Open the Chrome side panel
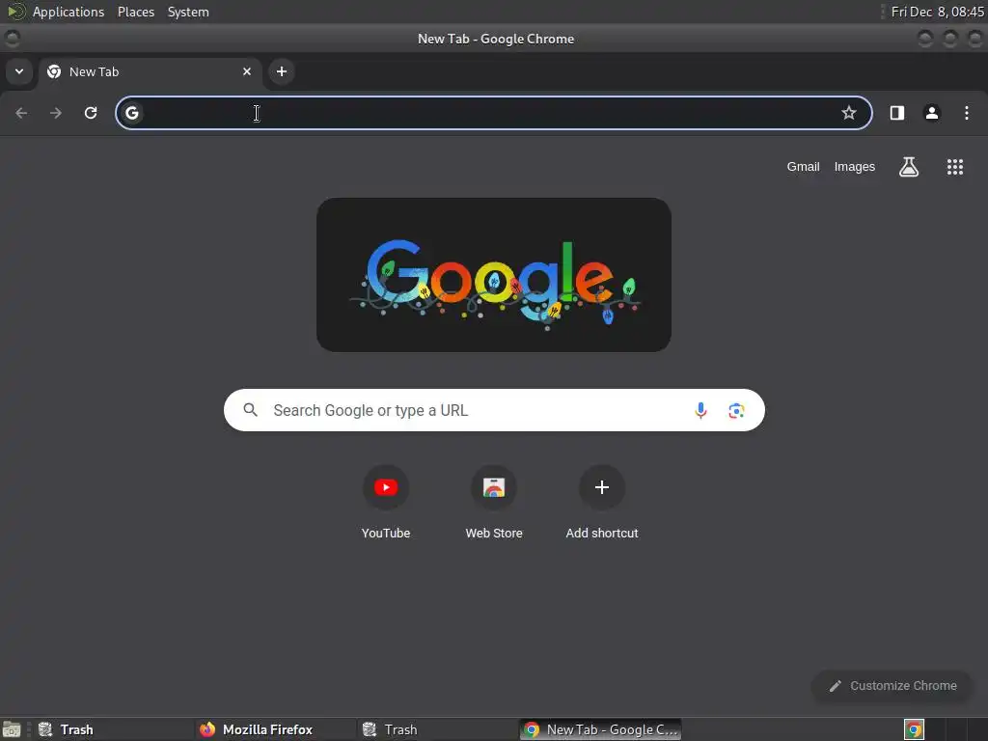The width and height of the screenshot is (988, 741). pyautogui.click(x=897, y=113)
